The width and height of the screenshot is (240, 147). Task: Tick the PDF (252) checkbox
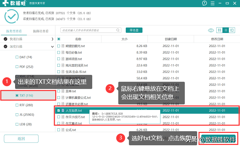point(17,67)
